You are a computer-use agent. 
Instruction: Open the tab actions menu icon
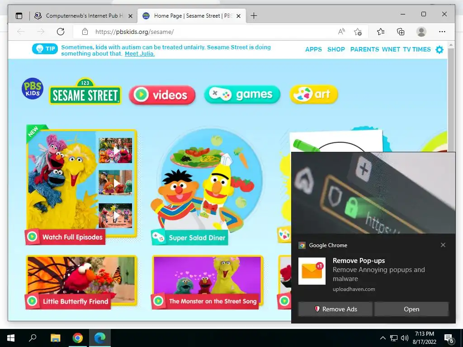(x=19, y=16)
